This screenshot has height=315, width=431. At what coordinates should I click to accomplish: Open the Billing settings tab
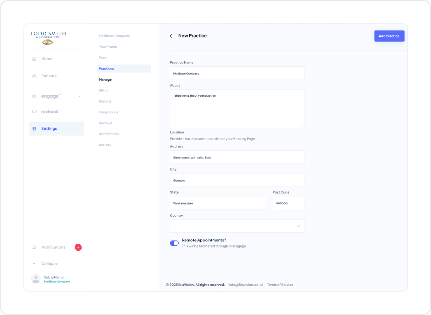click(103, 90)
